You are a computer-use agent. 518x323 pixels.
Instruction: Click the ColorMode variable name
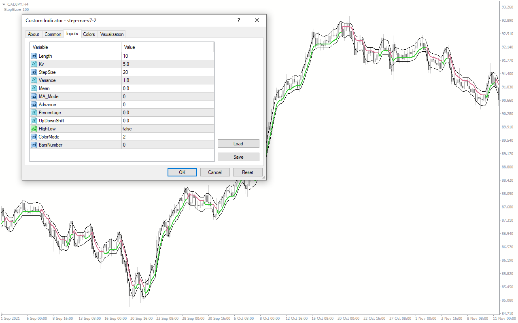(49, 137)
